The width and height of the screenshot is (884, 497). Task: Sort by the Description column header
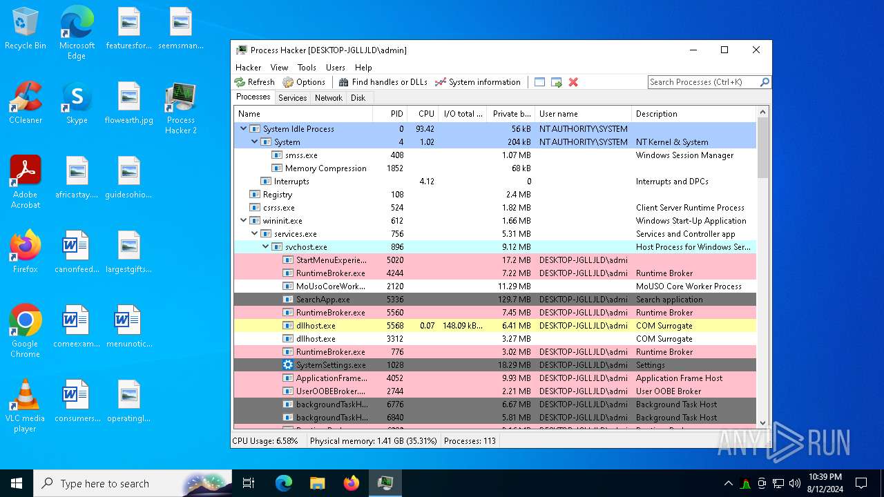pyautogui.click(x=694, y=114)
